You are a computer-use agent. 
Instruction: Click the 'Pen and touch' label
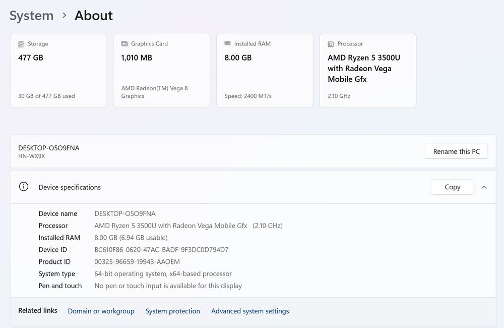(x=60, y=286)
